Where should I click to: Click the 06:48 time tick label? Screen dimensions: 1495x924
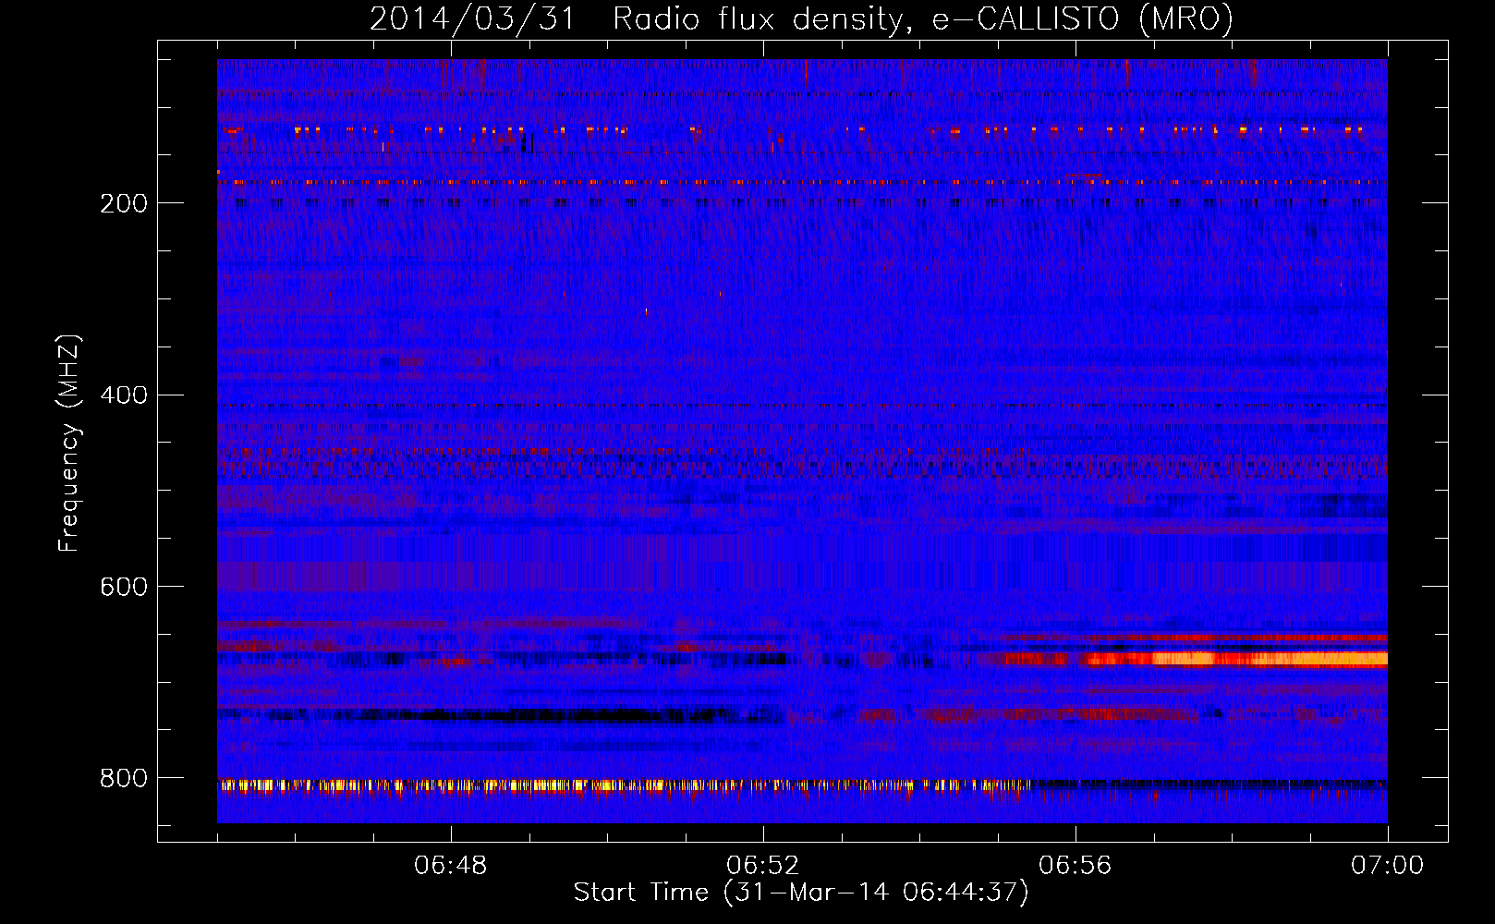click(x=451, y=866)
